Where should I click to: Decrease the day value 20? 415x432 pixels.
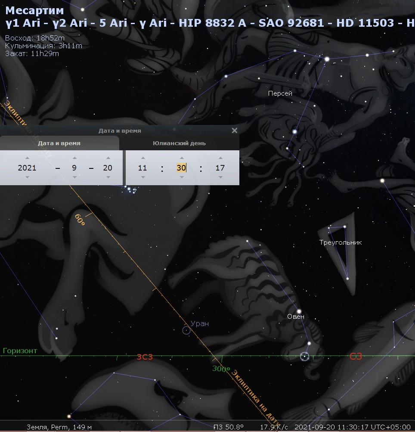pos(108,177)
